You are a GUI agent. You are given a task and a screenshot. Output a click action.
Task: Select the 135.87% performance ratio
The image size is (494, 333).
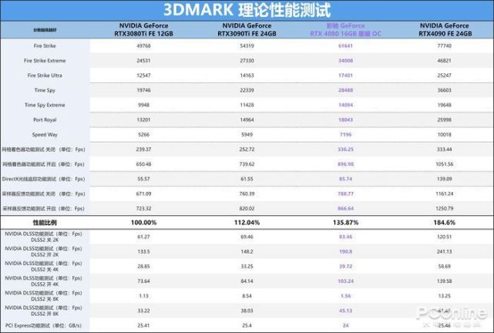click(345, 223)
